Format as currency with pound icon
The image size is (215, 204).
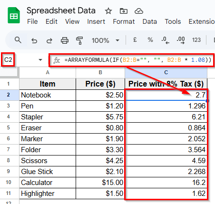point(135,39)
